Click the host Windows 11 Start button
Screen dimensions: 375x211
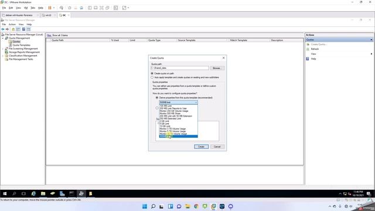[145, 206]
